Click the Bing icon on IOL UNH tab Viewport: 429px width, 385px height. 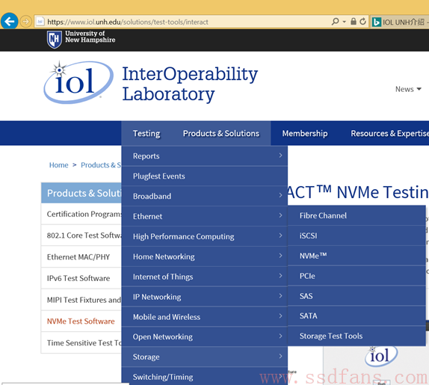click(377, 22)
